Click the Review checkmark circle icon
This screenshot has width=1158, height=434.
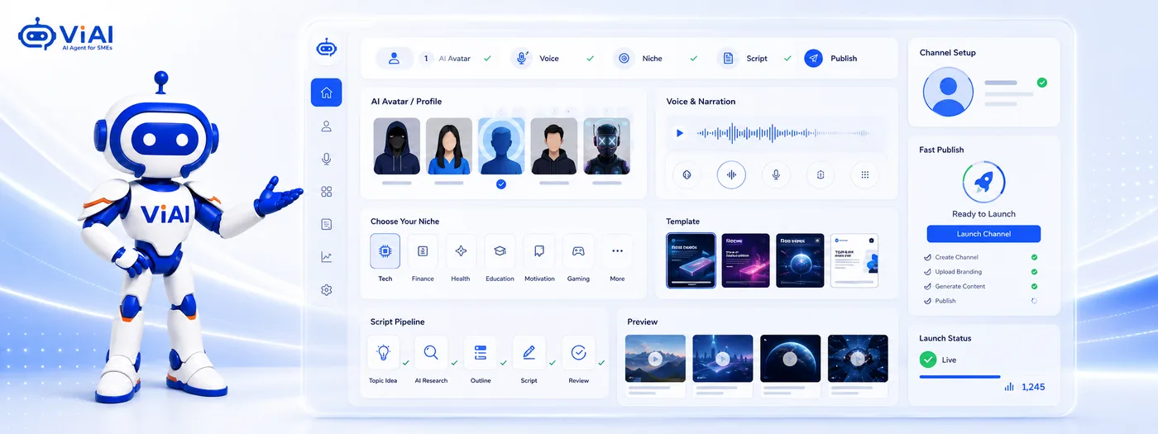pyautogui.click(x=578, y=353)
